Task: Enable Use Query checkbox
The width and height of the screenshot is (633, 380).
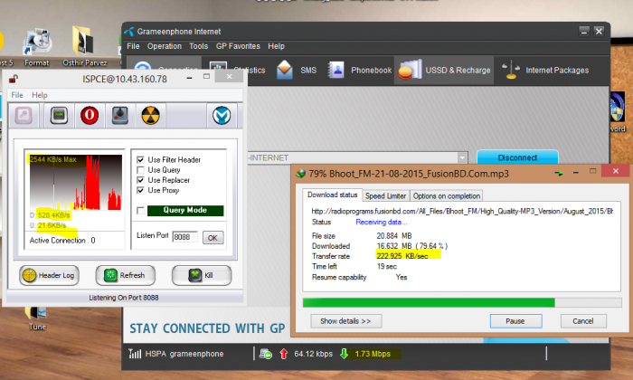Action: point(140,169)
